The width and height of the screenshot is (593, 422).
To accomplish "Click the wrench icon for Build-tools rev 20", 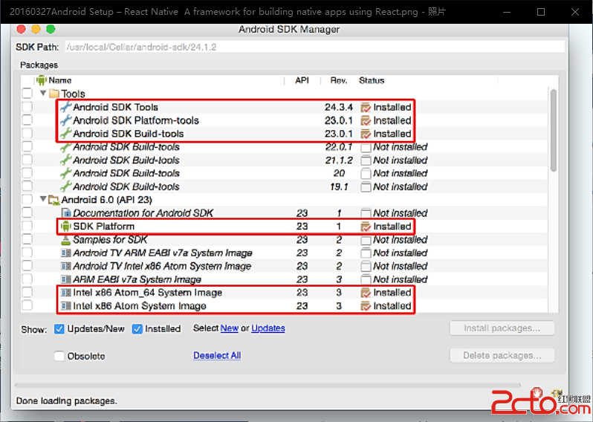I will click(66, 173).
